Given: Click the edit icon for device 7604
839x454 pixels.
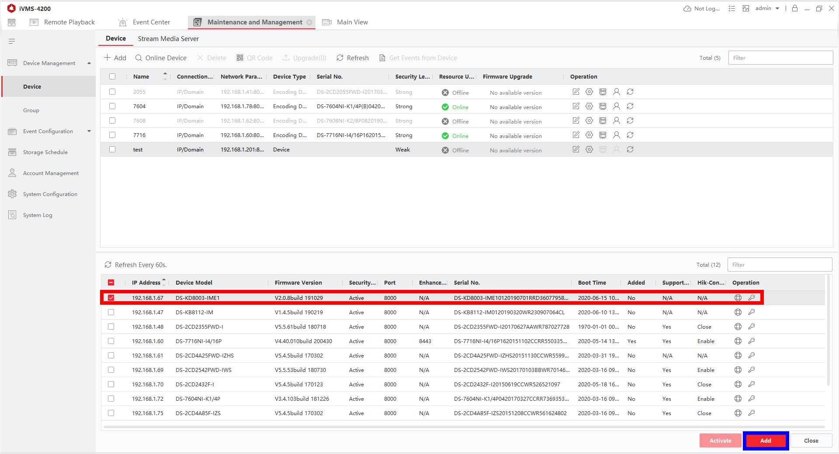Looking at the screenshot, I should [576, 106].
